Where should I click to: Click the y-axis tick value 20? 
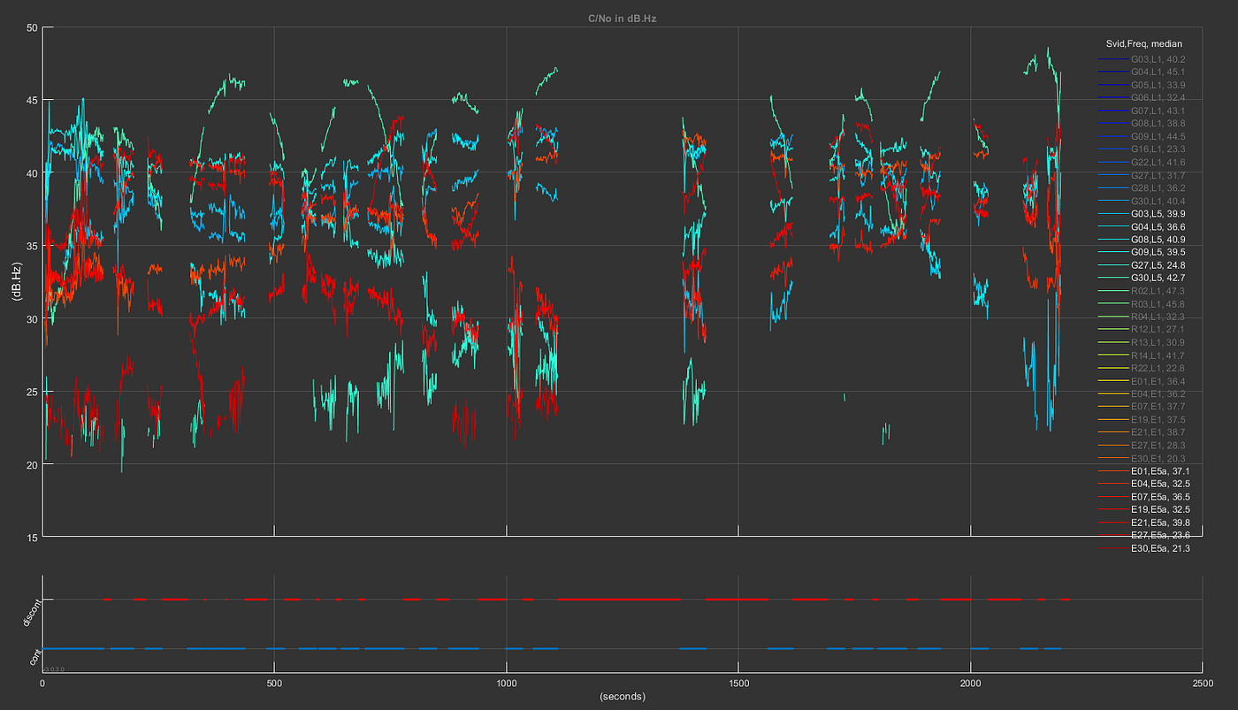[31, 465]
